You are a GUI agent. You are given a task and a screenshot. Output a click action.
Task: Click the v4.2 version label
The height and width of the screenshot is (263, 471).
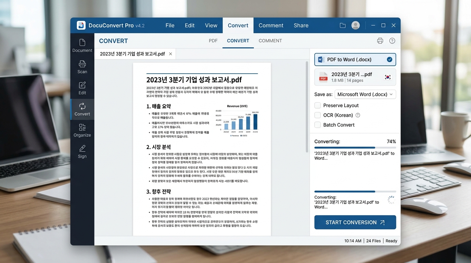pos(140,26)
